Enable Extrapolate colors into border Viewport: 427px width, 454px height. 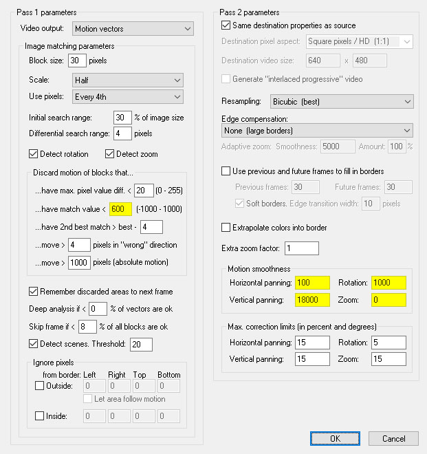click(226, 228)
